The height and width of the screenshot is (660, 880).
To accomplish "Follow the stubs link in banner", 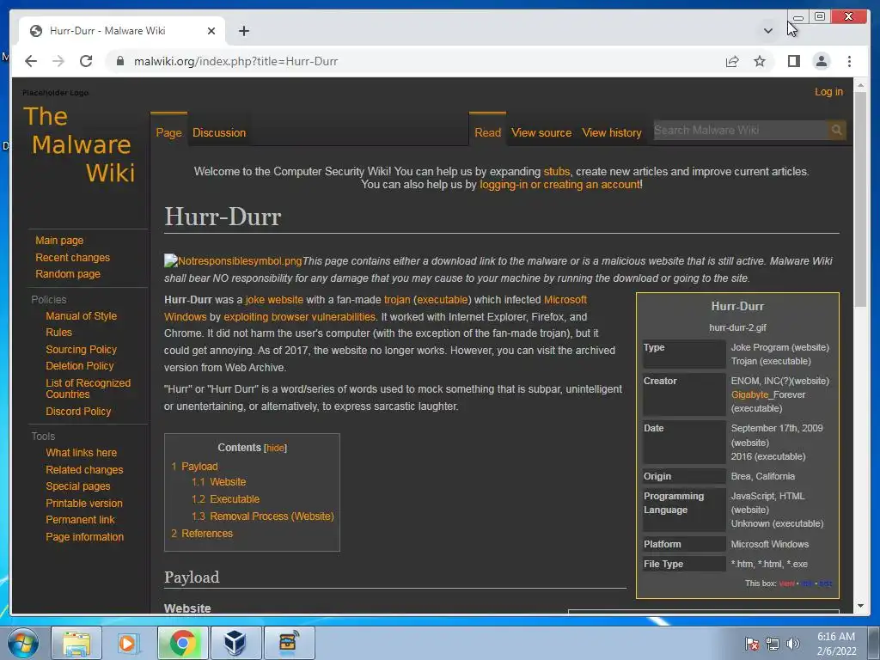I will 556,172.
